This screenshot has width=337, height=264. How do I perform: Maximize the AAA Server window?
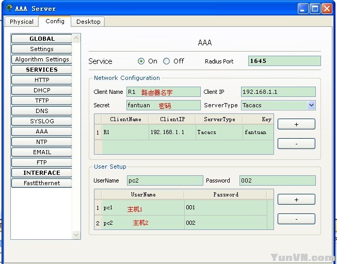point(315,9)
